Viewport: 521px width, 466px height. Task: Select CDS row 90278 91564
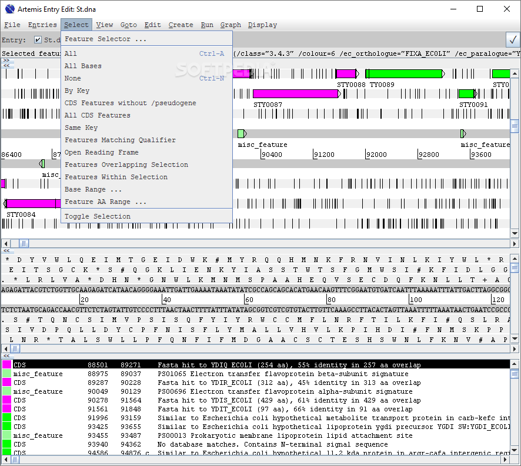(x=256, y=400)
